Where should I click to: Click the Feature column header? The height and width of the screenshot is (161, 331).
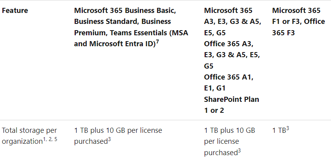(15, 11)
